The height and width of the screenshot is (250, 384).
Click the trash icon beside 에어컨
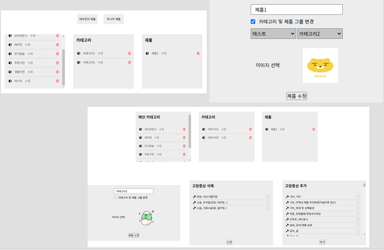(57, 44)
